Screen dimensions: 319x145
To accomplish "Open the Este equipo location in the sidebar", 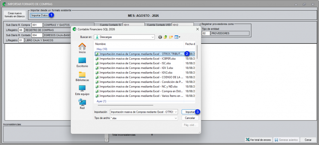I will (x=82, y=90).
